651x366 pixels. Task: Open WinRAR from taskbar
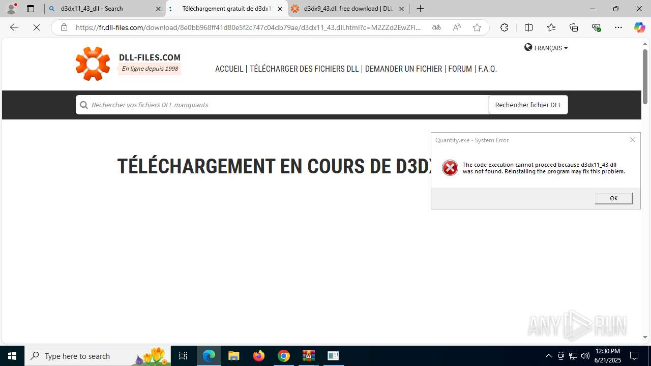point(309,356)
